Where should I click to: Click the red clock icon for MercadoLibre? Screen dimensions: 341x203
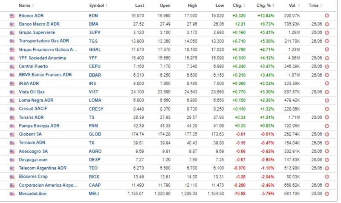pos(327,194)
